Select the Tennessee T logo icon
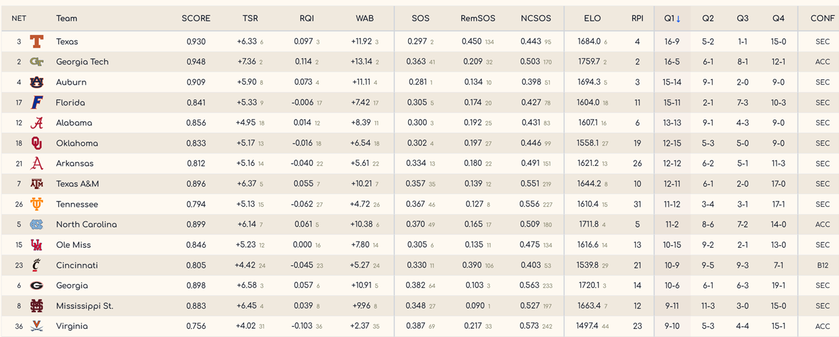This screenshot has width=839, height=337. click(x=36, y=204)
